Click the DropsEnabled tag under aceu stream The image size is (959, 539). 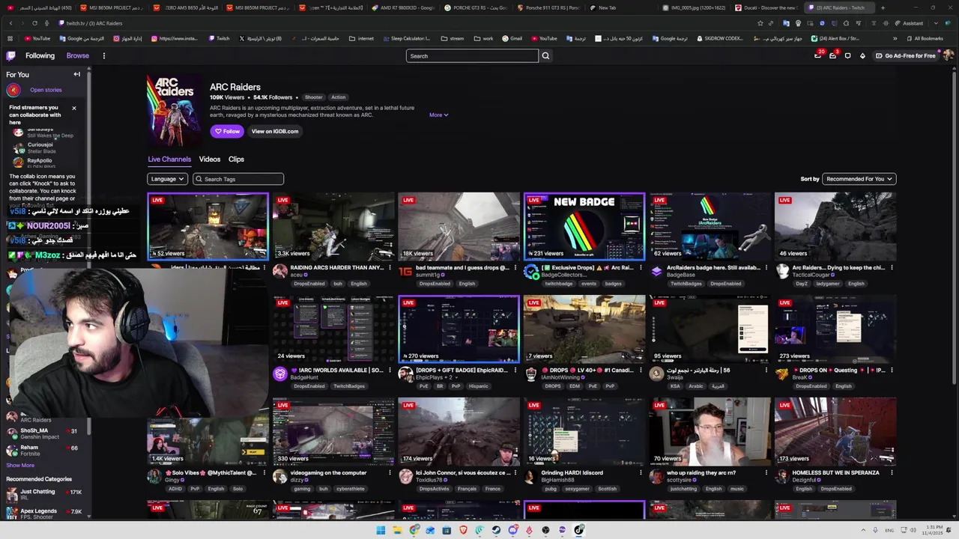point(309,284)
